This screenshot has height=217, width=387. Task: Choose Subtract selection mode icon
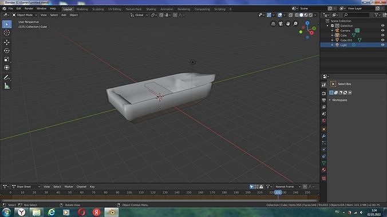[x=341, y=93]
